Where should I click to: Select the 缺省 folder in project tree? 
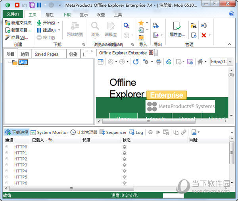click(x=23, y=62)
